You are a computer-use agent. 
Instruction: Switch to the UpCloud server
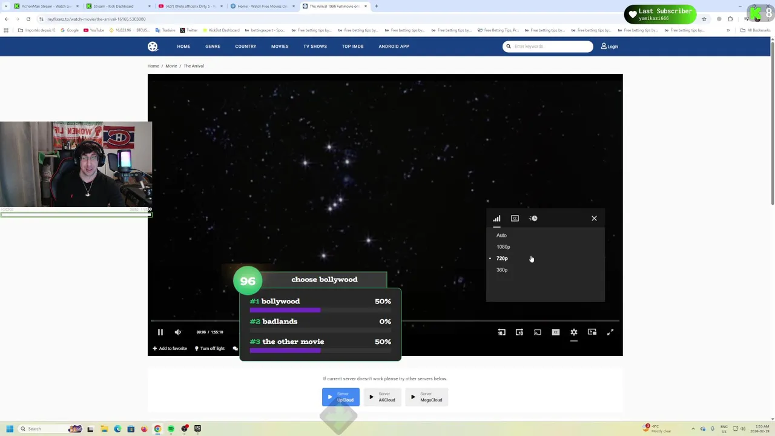(341, 397)
